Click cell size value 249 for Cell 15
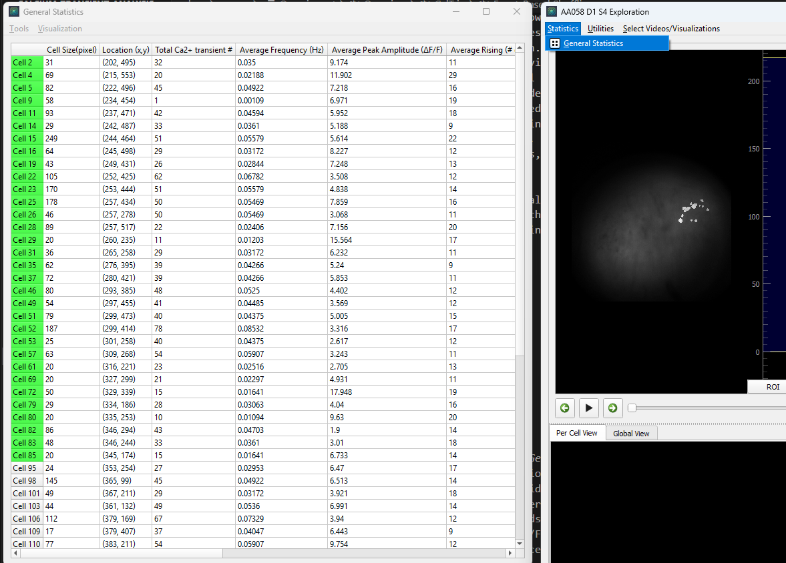 click(x=71, y=139)
